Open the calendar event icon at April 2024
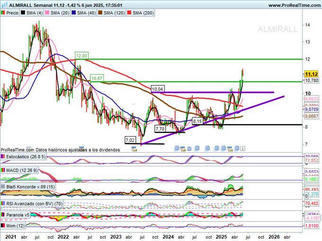The height and width of the screenshot is (241, 322). pos(183,148)
